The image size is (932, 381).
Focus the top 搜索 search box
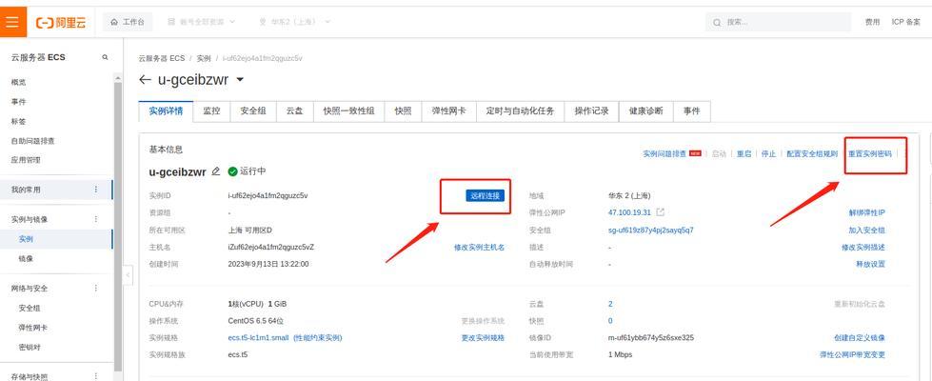[779, 22]
